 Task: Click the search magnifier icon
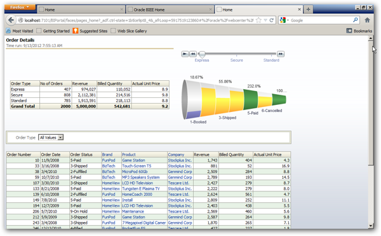[355, 20]
